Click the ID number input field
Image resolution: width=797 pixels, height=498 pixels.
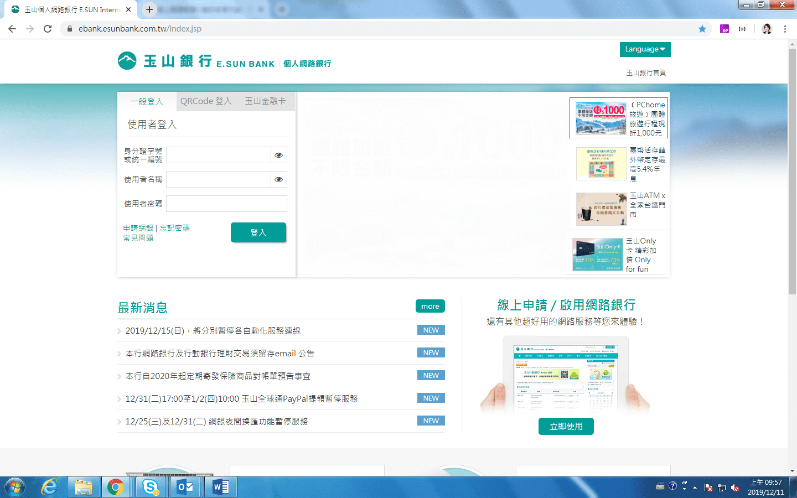[219, 155]
